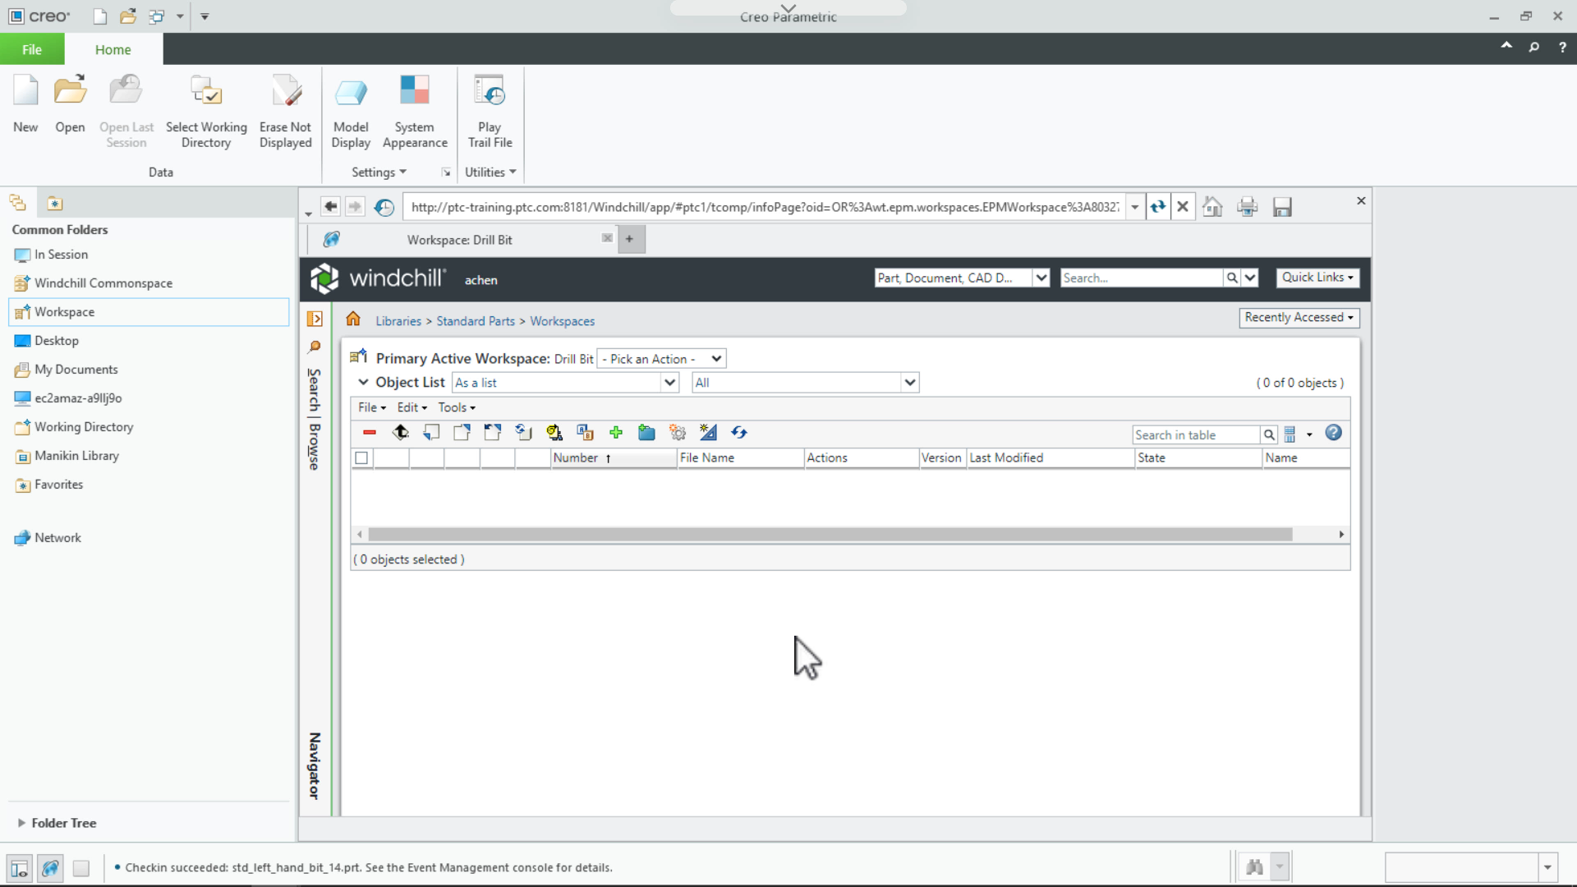
Task: Refresh the embedded browser page
Action: pyautogui.click(x=1157, y=207)
